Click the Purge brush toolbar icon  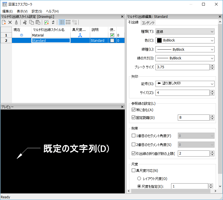(x=16, y=23)
